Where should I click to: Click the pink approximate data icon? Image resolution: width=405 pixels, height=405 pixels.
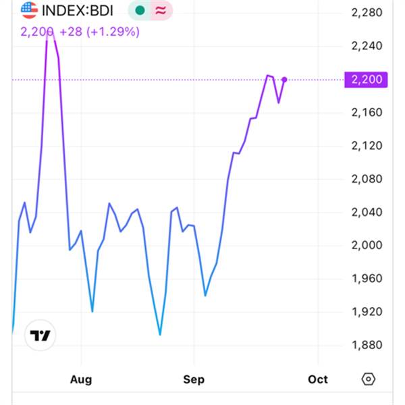[x=161, y=11]
